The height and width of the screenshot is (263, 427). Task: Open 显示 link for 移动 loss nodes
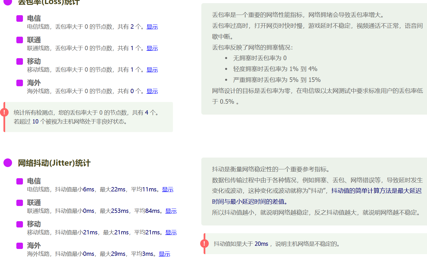152,70
